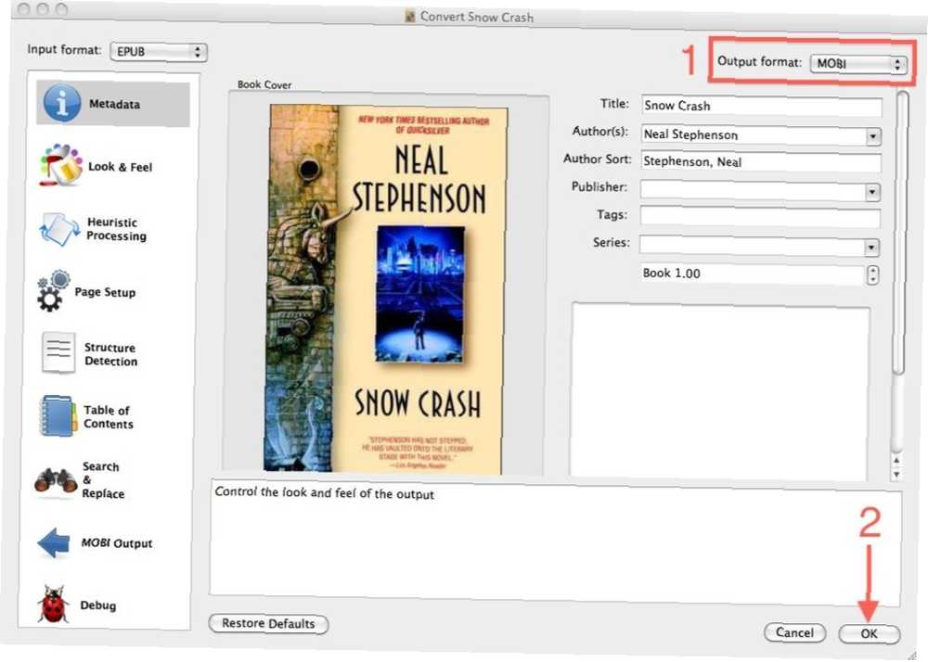Click the Title field containing Snow Crash
Image resolution: width=928 pixels, height=662 pixels.
click(762, 107)
